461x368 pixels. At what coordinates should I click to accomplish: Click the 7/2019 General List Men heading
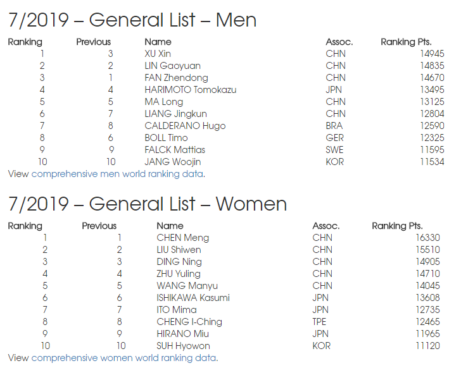[132, 20]
